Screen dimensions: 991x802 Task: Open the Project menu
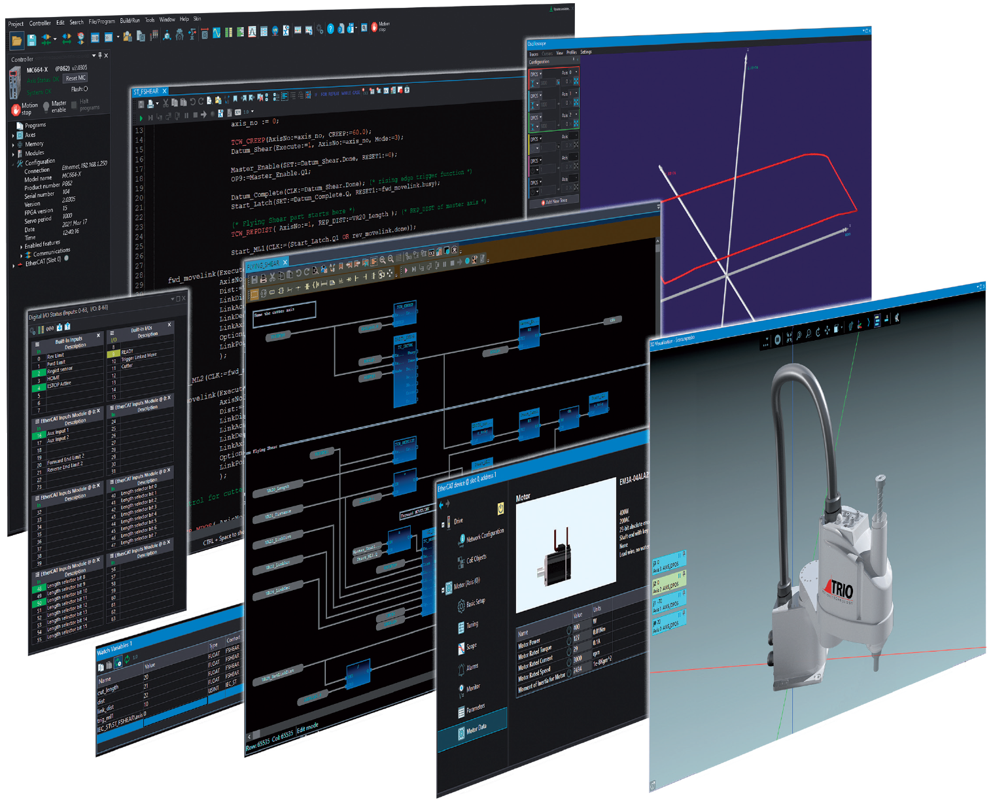(x=16, y=24)
